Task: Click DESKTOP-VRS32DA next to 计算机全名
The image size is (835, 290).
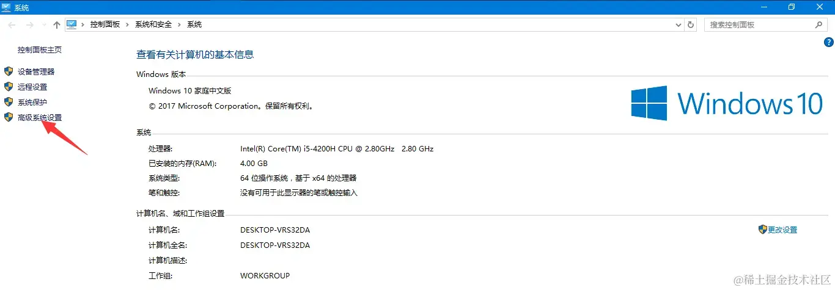Action: [275, 245]
